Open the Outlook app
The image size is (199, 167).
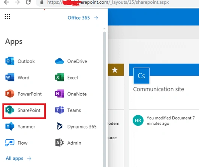20,61
